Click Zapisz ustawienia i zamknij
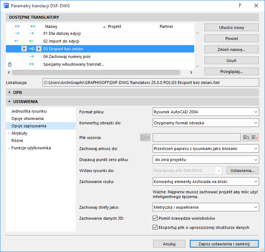Viewport: 265px width, 252px height. coord(224,244)
